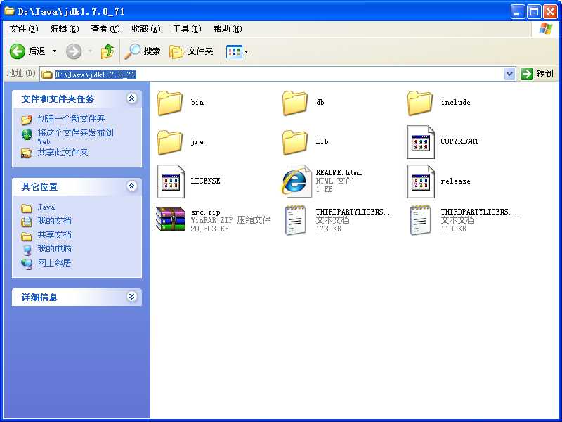
Task: Go up one folder level
Action: pos(107,51)
